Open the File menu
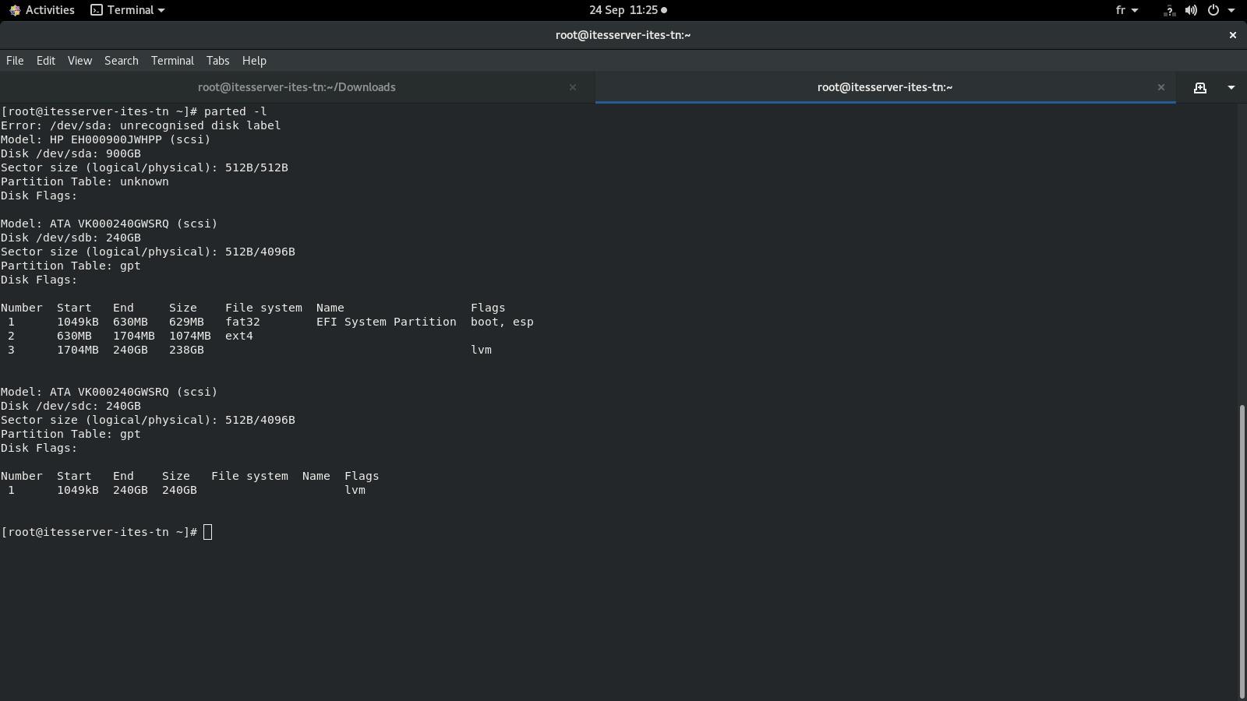The height and width of the screenshot is (701, 1247). (x=15, y=61)
